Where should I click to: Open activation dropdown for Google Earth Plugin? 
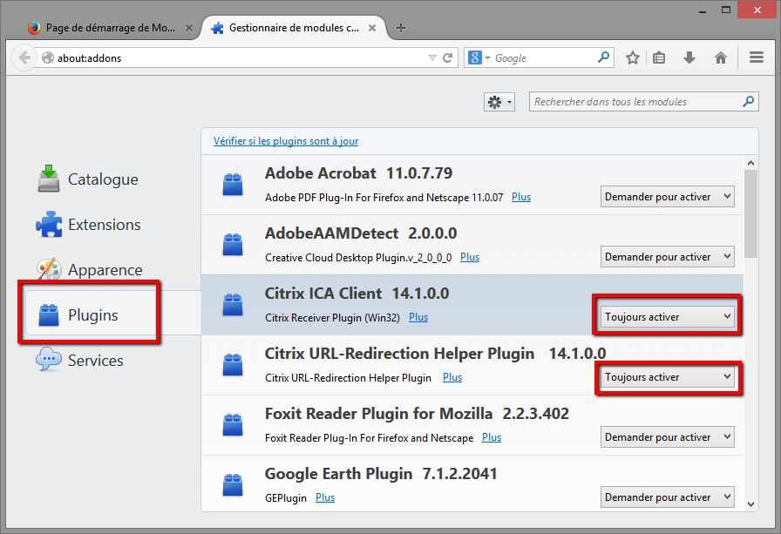point(668,497)
